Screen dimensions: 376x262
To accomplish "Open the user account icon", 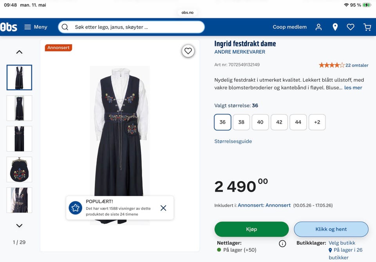I will click(318, 27).
